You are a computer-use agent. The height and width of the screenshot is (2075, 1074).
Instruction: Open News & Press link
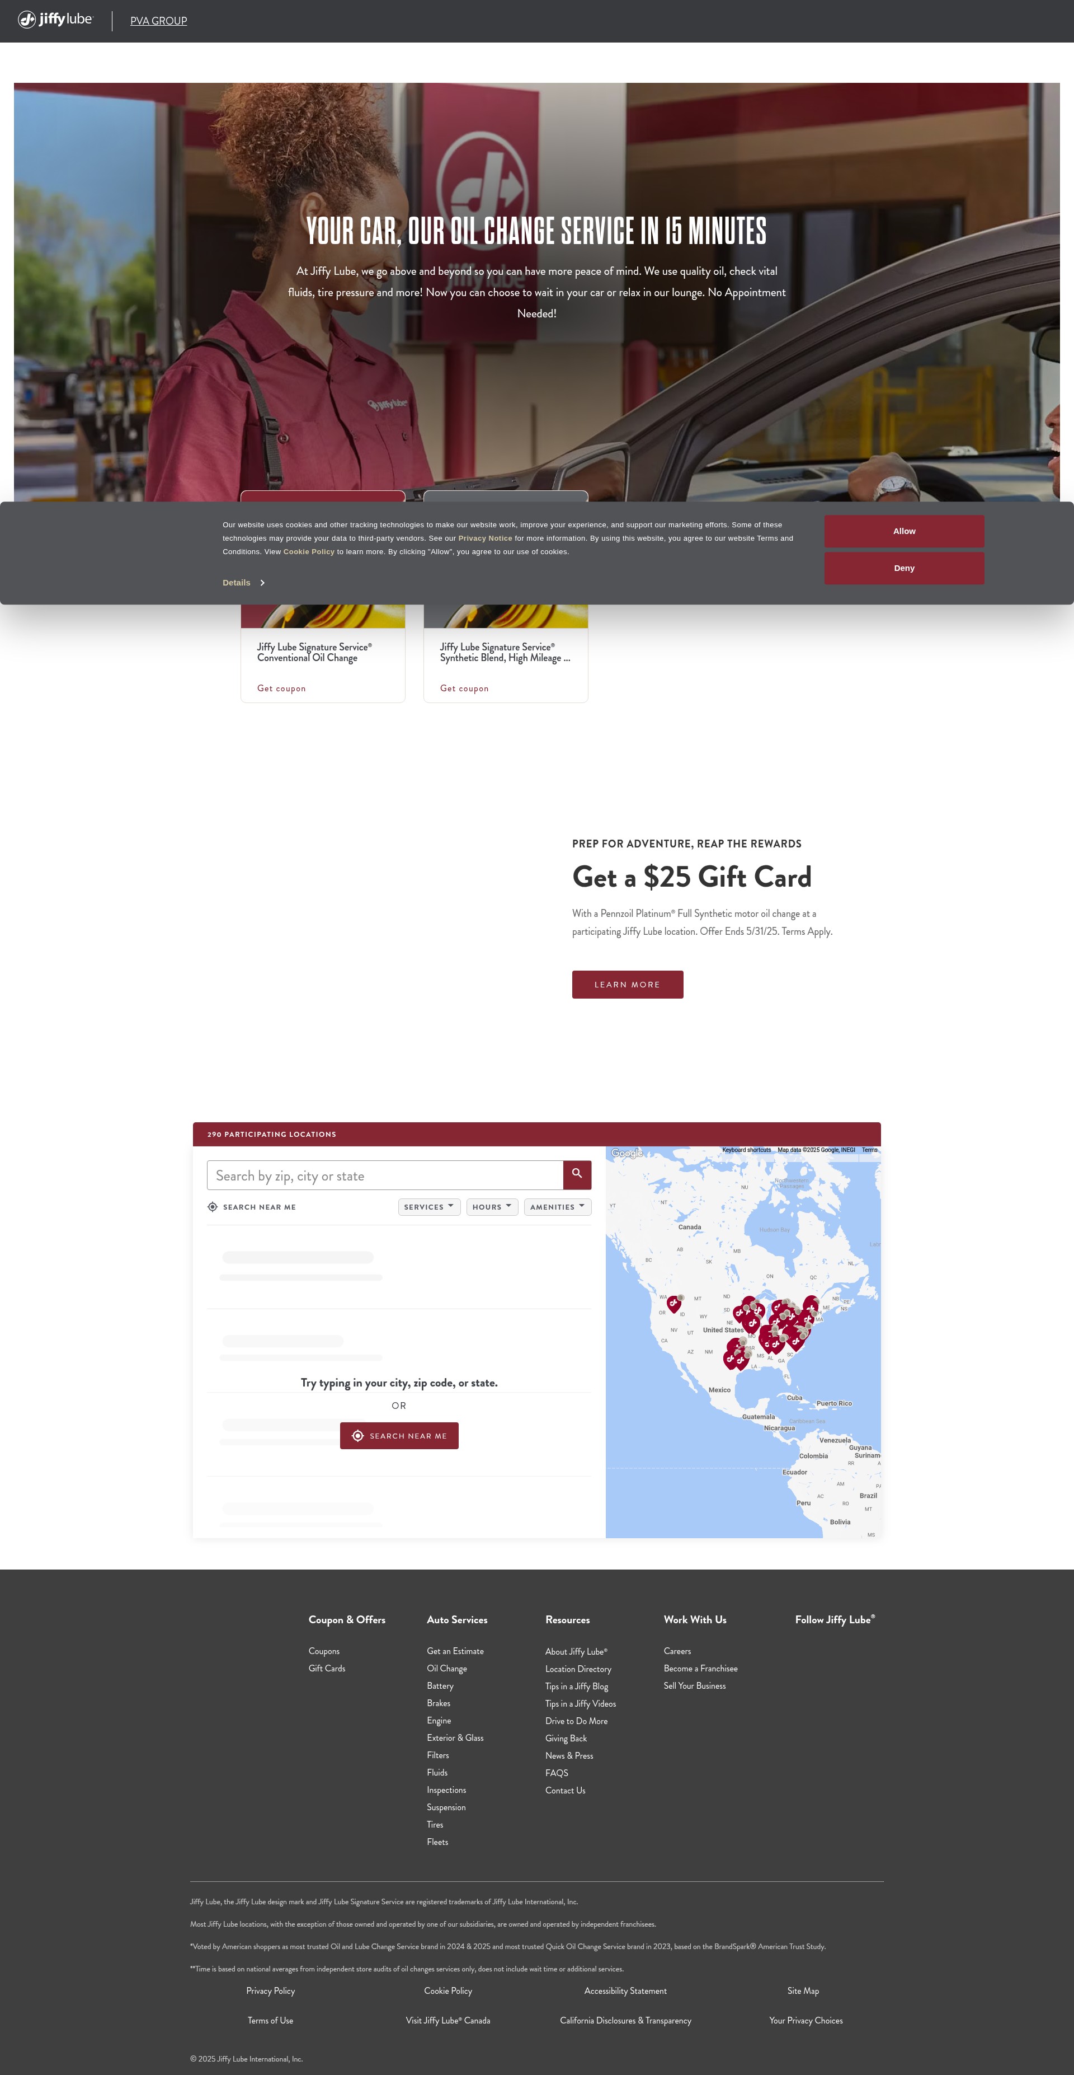click(569, 1755)
